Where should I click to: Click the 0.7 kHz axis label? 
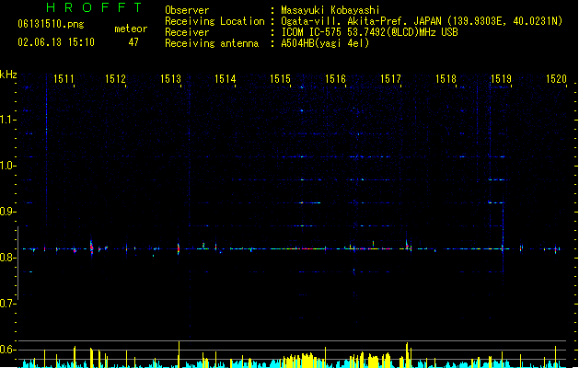click(7, 304)
